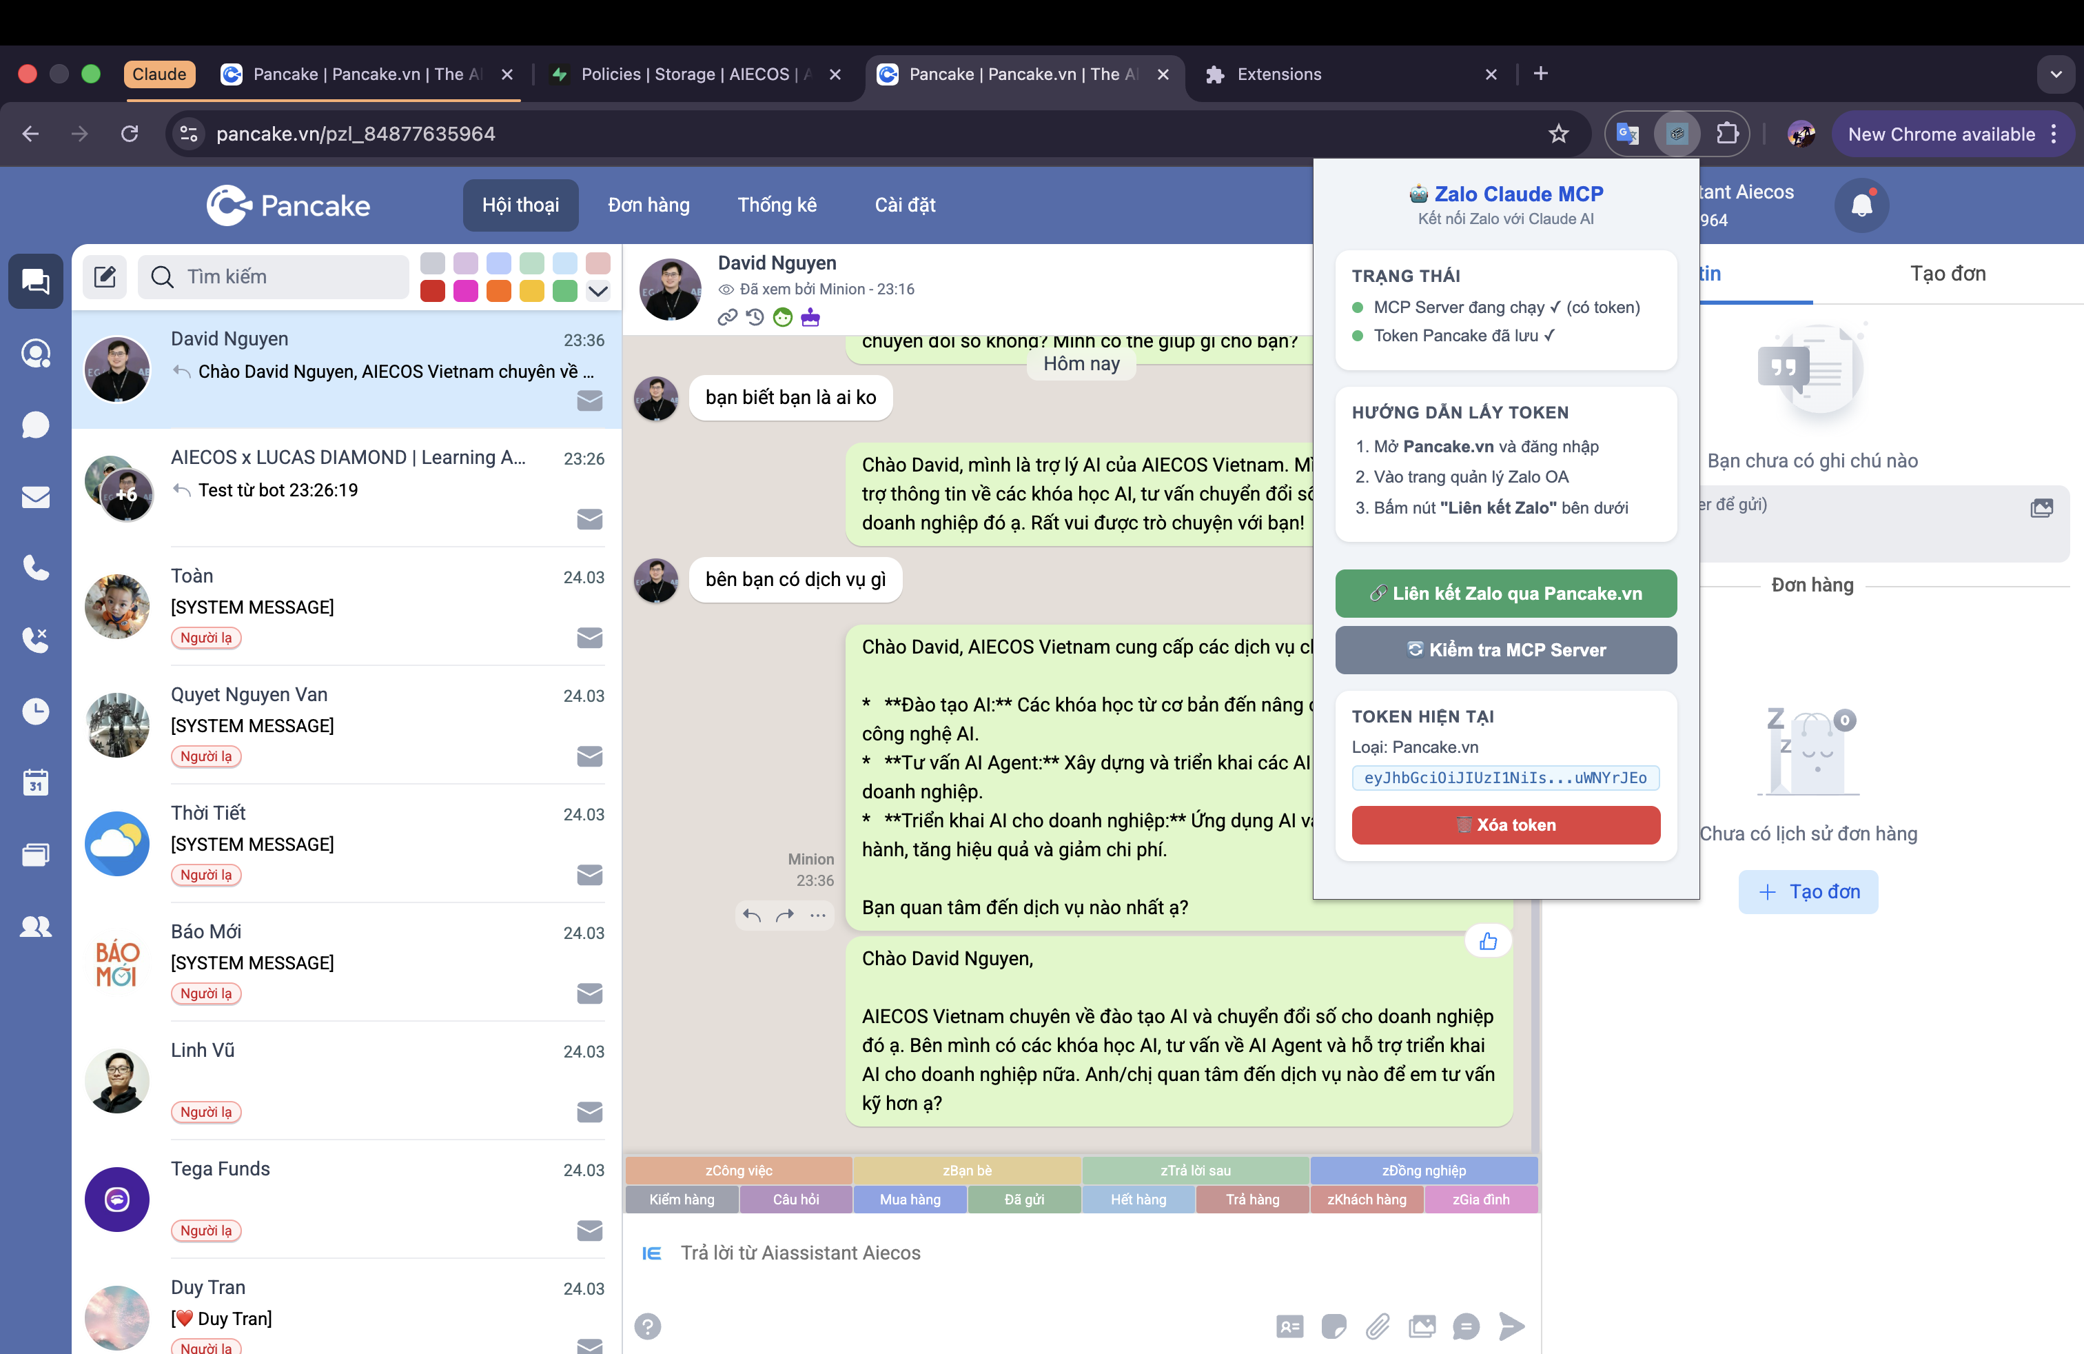Click the attach file paperclip icon

[1378, 1326]
